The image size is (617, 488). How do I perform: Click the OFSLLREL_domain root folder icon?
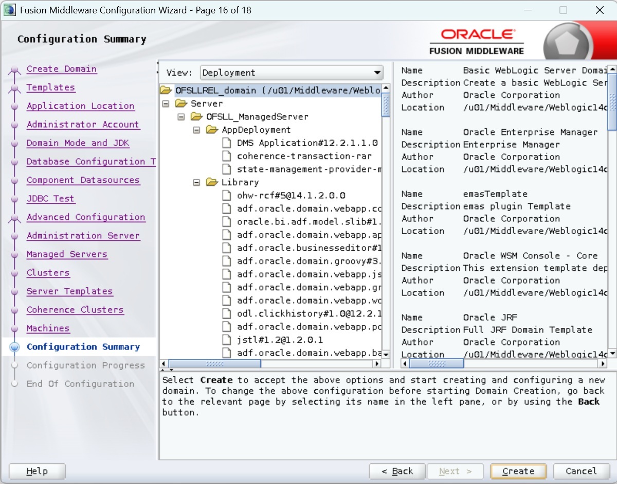[x=166, y=91]
